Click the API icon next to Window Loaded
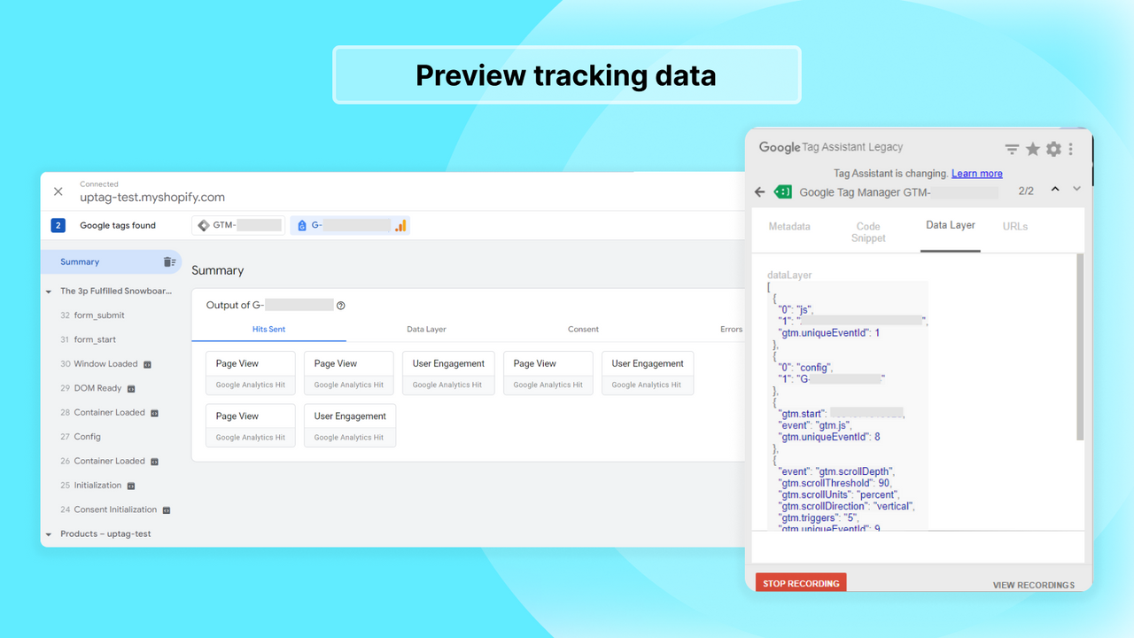1134x638 pixels. point(147,364)
